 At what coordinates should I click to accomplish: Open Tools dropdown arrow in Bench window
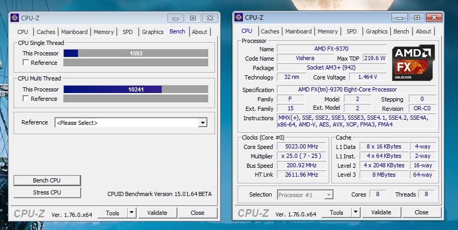[x=132, y=213]
